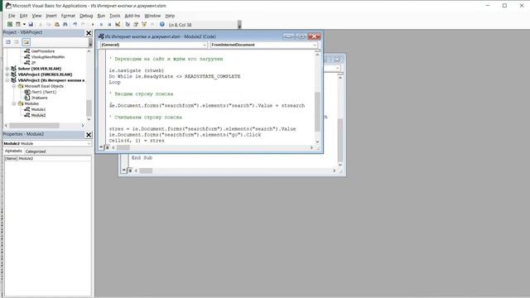Open the Properties Window toolbar icon
This screenshot has height=298, width=530.
tap(136, 24)
